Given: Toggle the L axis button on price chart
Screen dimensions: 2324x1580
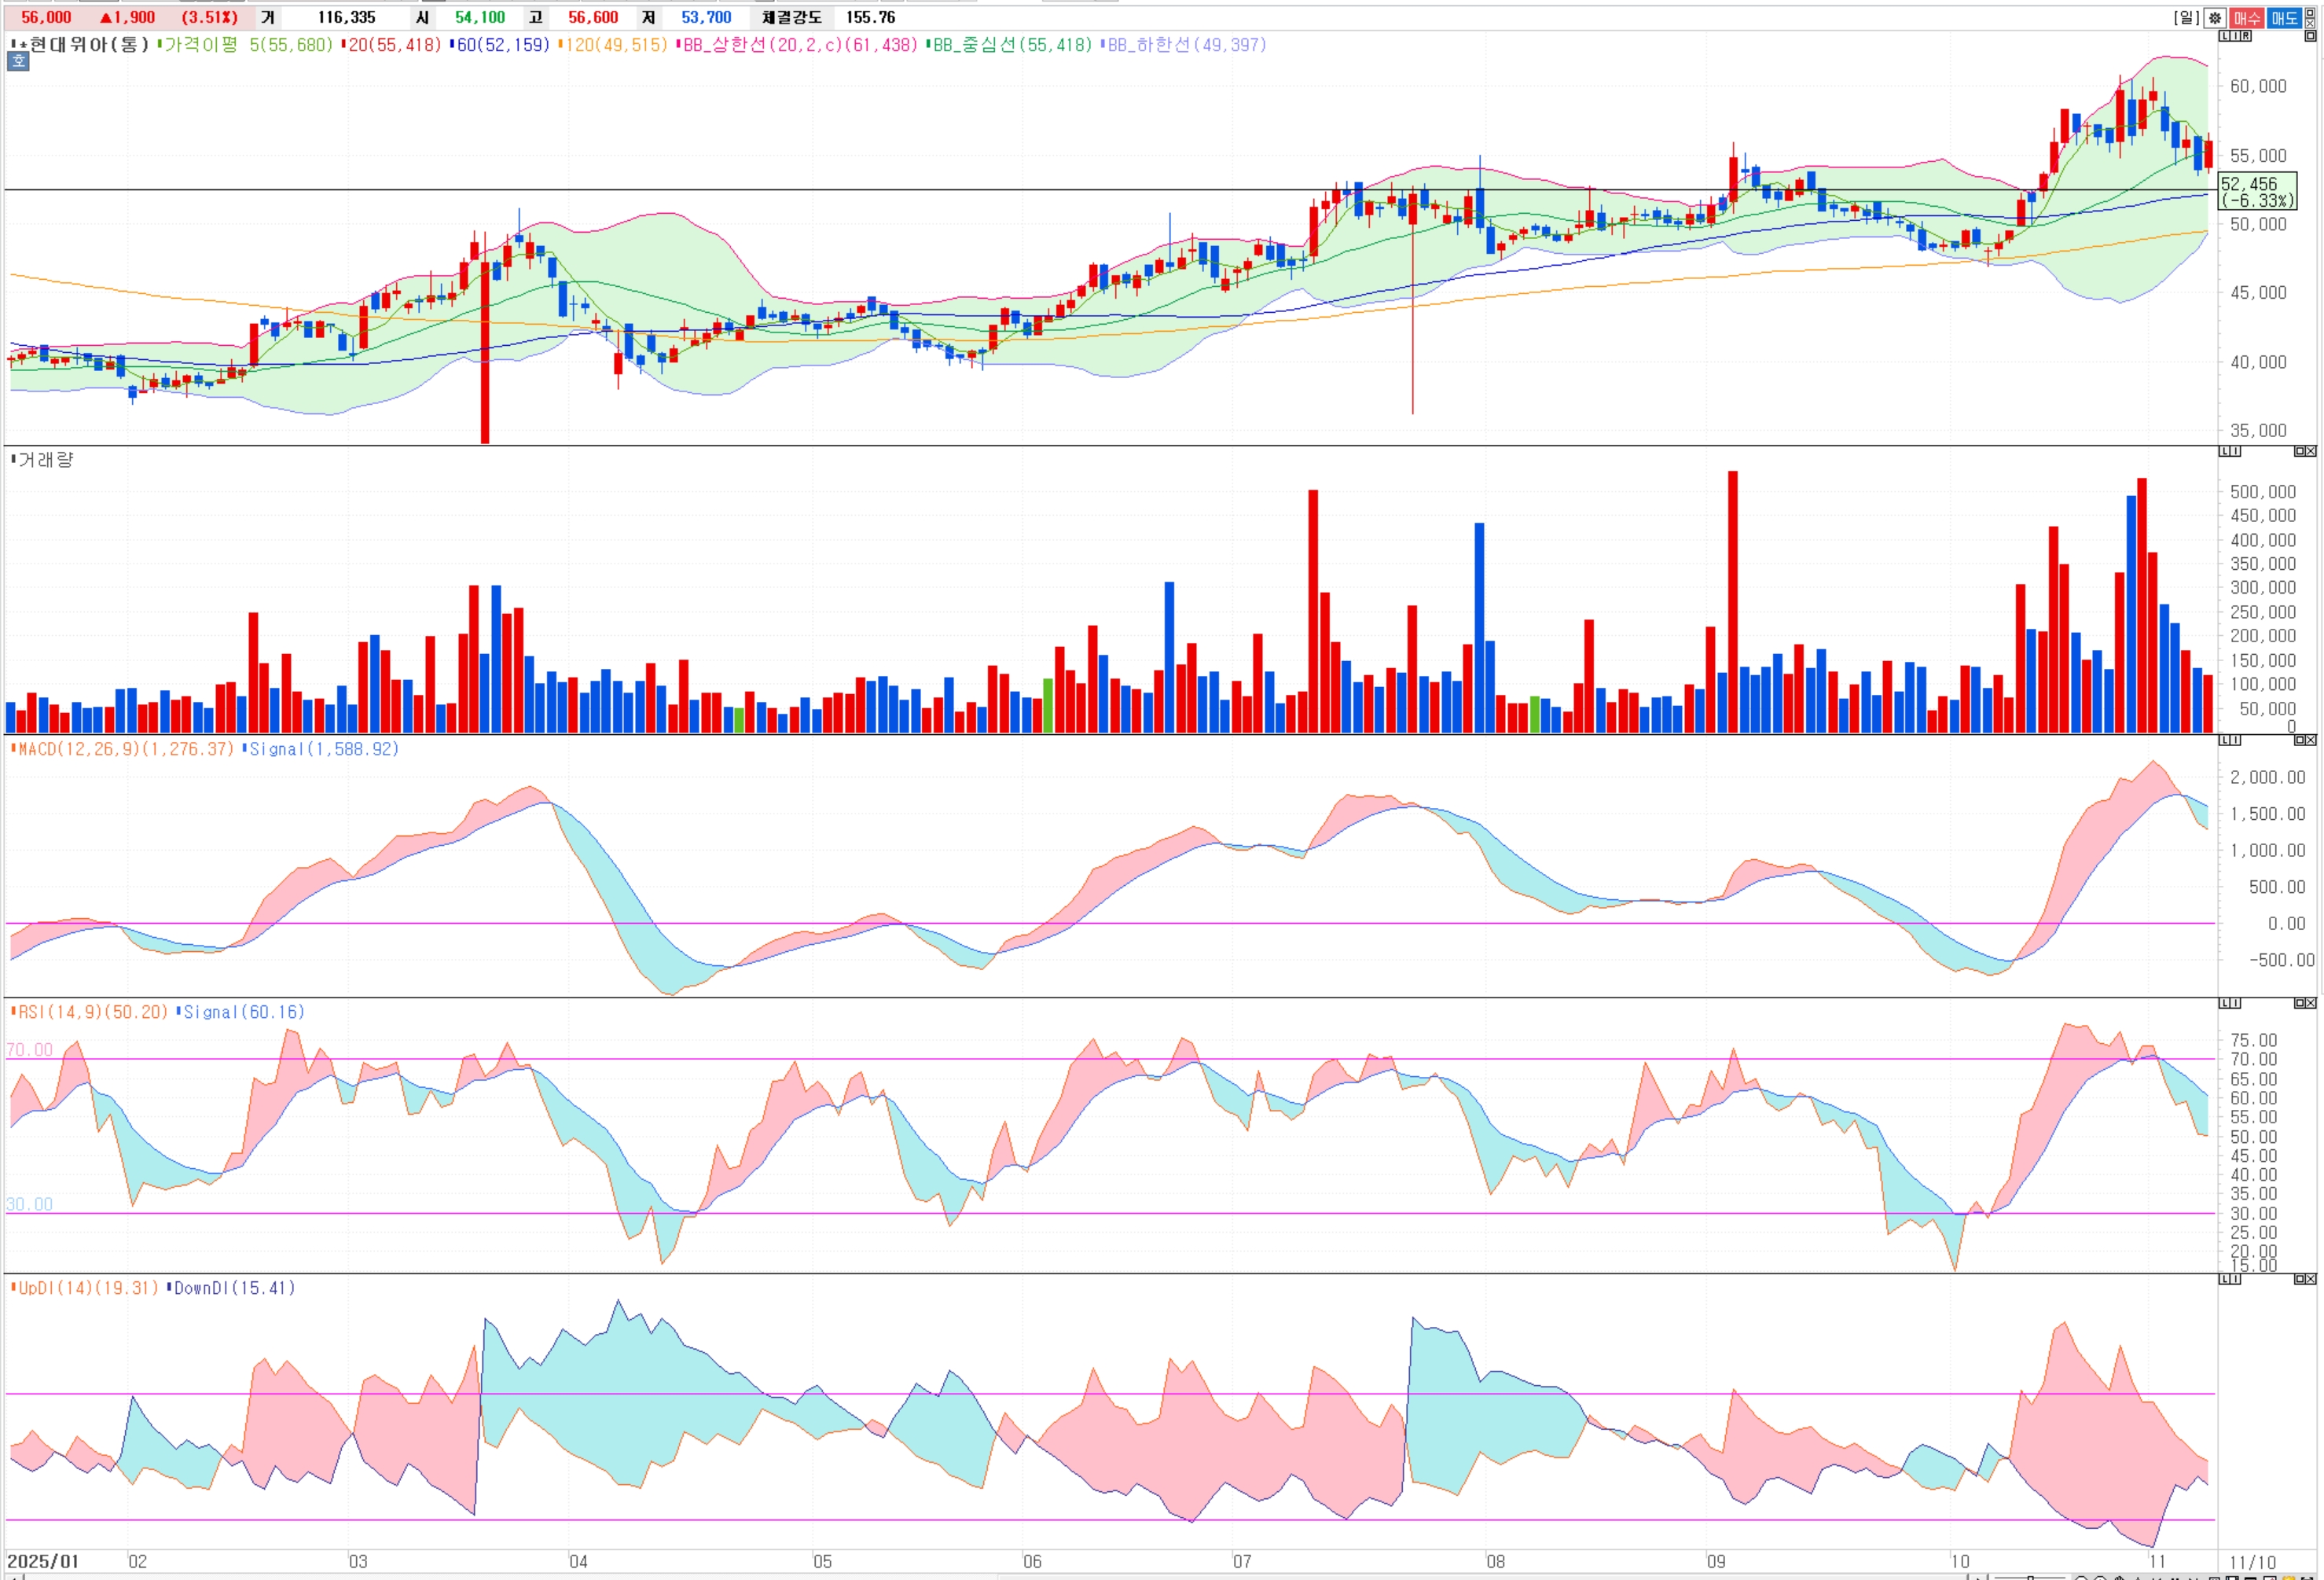Looking at the screenshot, I should (2224, 36).
